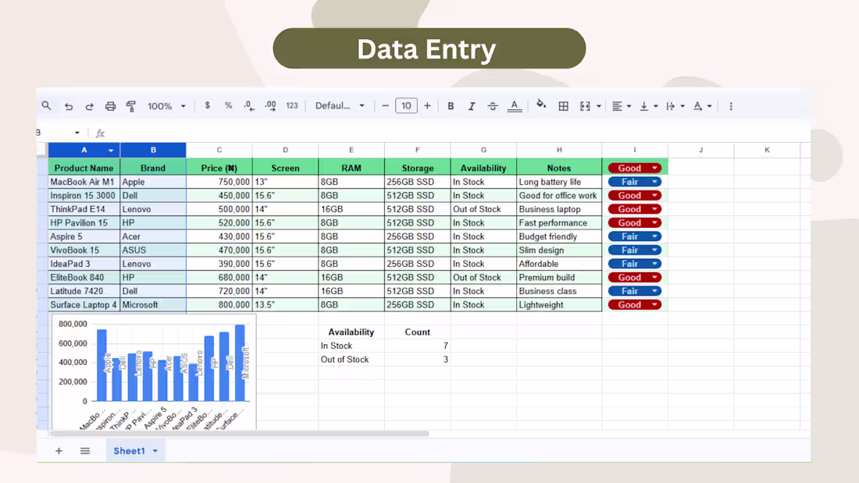Select the In Stock count 7 cell
859x483 pixels.
(x=418, y=346)
